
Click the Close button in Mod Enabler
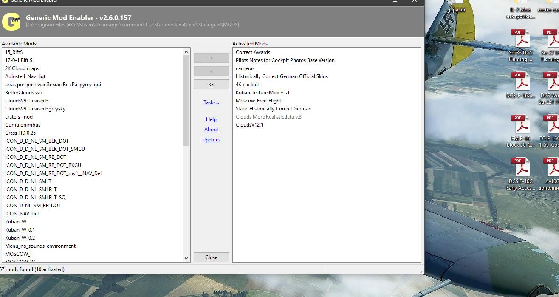(x=211, y=257)
